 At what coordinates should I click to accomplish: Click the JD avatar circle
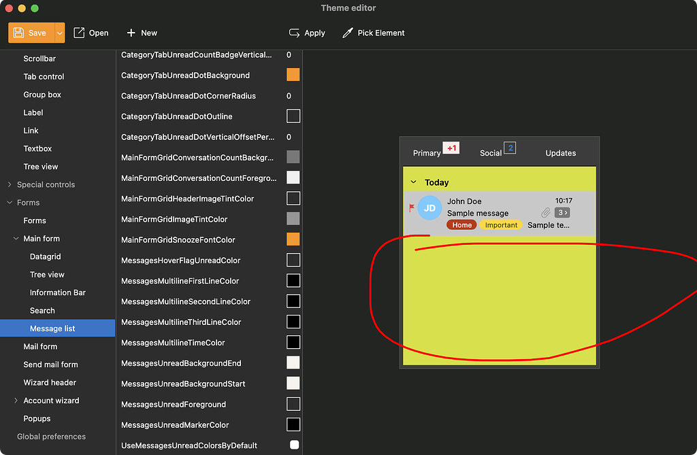[x=429, y=207]
